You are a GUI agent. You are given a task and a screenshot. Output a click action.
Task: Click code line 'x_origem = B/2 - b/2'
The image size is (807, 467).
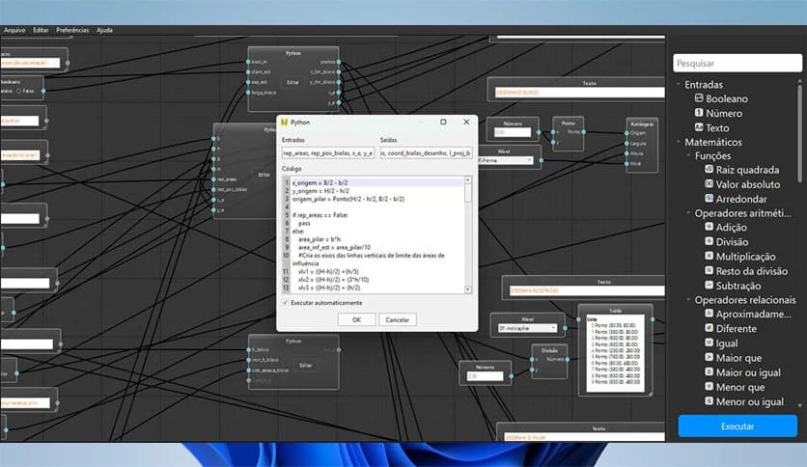pos(320,182)
